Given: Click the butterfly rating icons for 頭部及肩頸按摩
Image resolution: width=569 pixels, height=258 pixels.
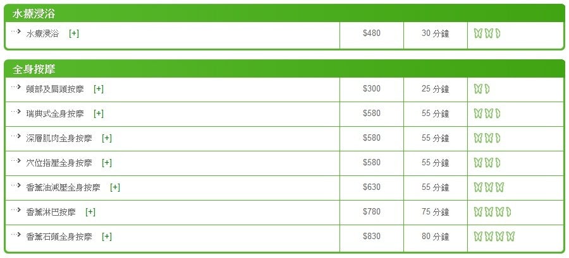Looking at the screenshot, I should (x=482, y=89).
